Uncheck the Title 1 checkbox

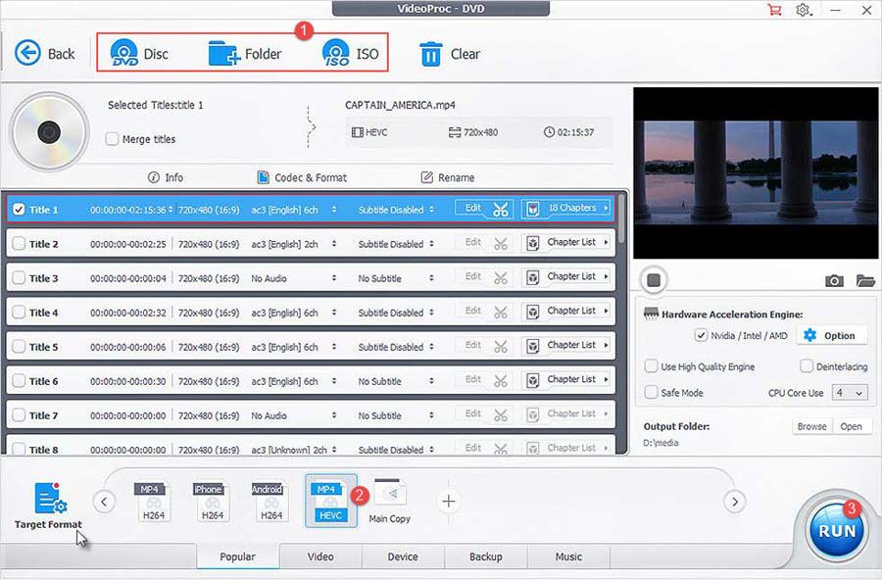pyautogui.click(x=19, y=210)
